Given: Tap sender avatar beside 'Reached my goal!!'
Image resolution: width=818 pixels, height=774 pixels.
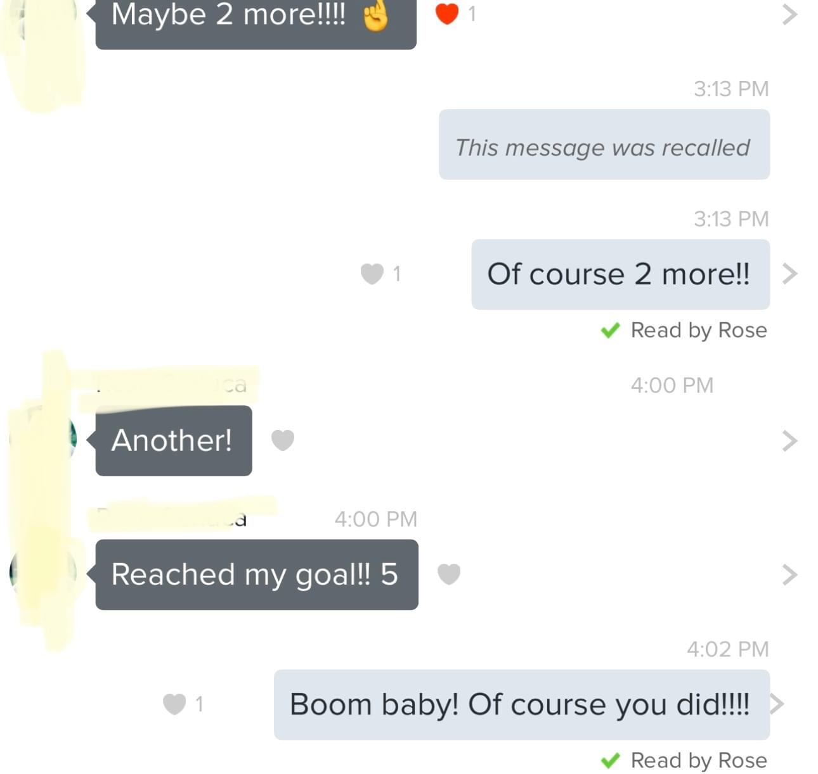Looking at the screenshot, I should (43, 571).
